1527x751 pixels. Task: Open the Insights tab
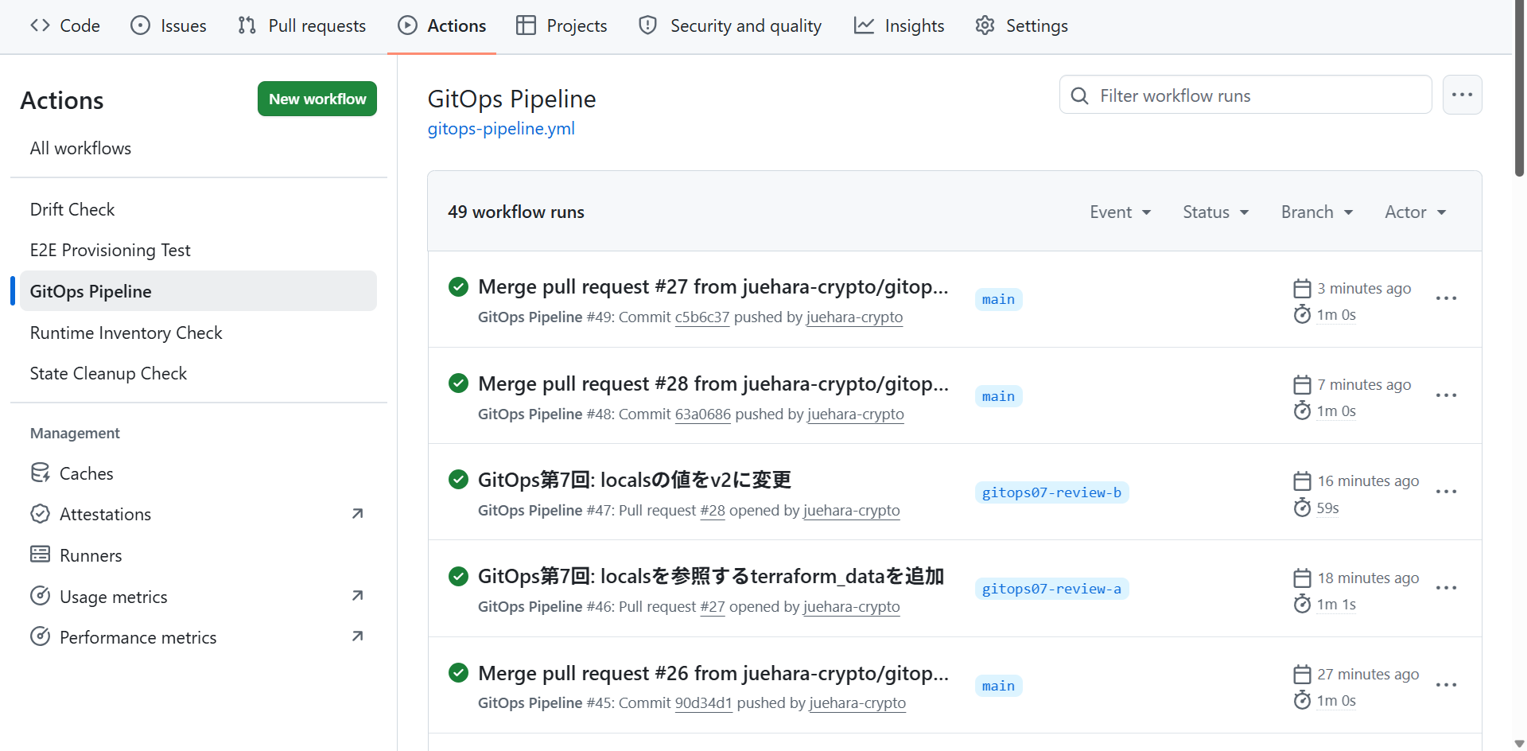(x=899, y=25)
